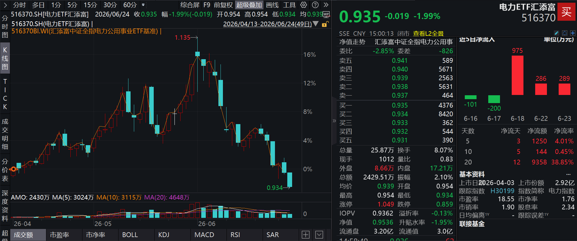
Task: Select MACD indicator tab
Action: 208,235
